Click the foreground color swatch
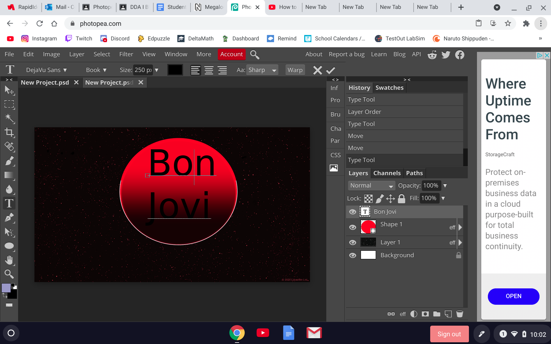Image resolution: width=551 pixels, height=344 pixels. point(6,288)
